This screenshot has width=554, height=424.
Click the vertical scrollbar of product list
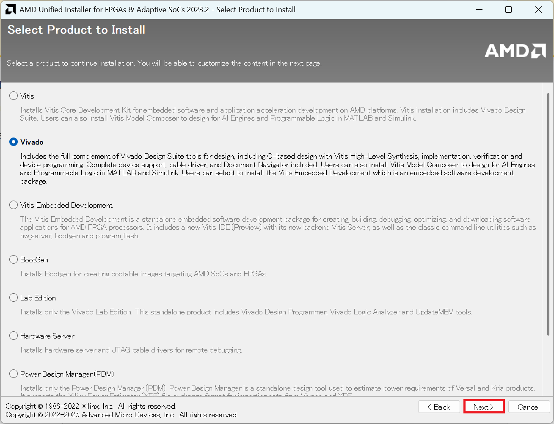coord(548,212)
